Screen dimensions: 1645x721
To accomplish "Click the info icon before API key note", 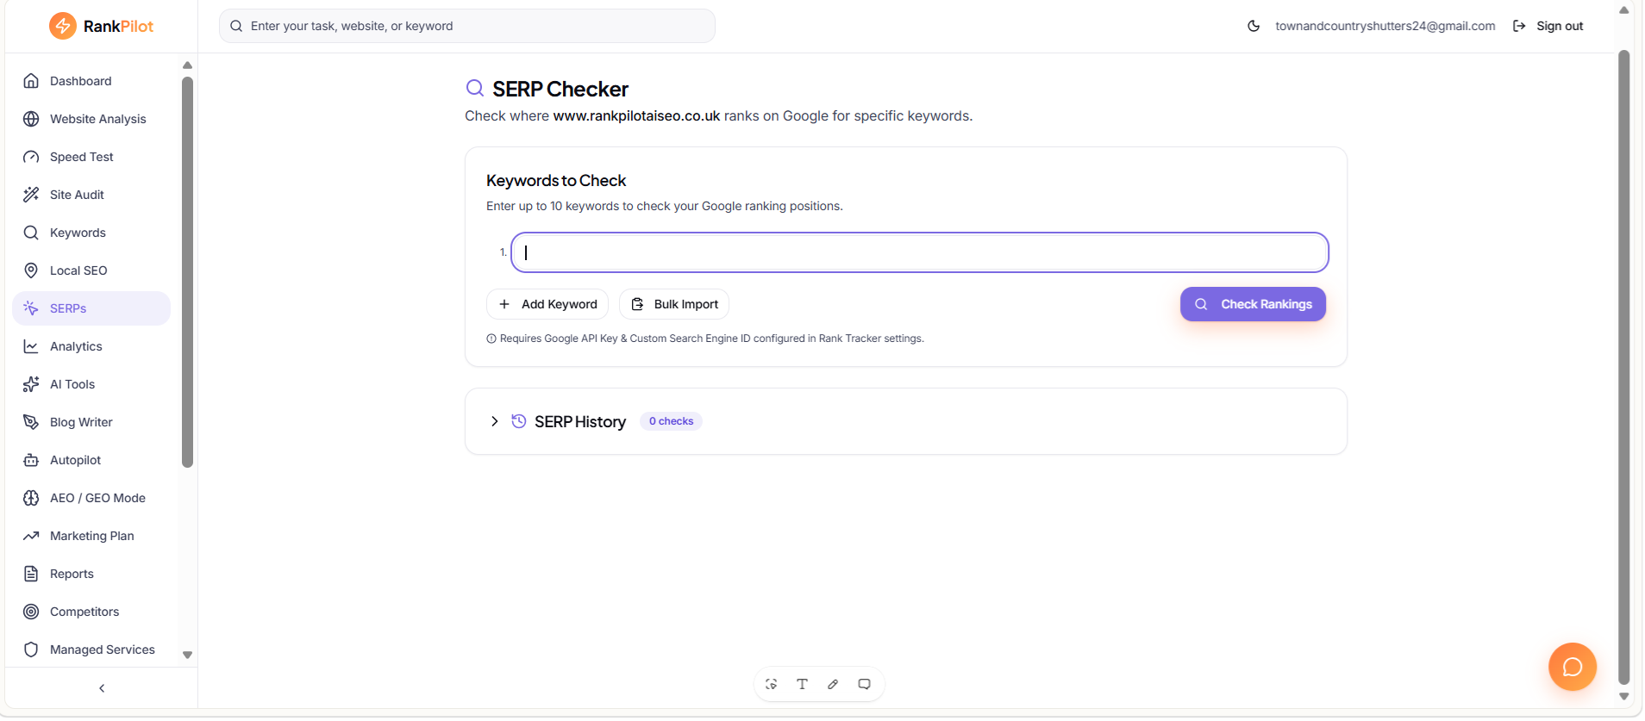I will [491, 339].
